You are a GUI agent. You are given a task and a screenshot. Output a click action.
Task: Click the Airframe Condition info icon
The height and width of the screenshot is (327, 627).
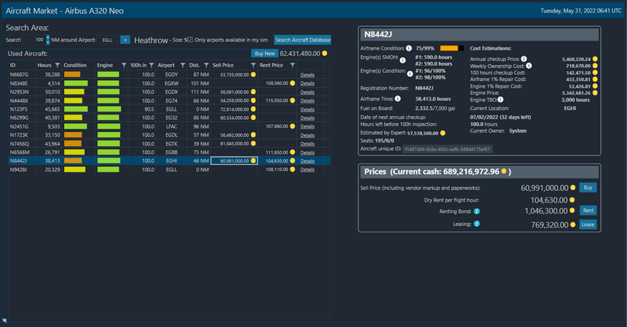pos(409,48)
